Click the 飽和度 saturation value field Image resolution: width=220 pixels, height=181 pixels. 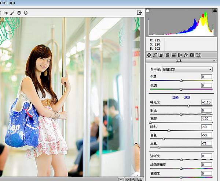pyautogui.click(x=206, y=173)
